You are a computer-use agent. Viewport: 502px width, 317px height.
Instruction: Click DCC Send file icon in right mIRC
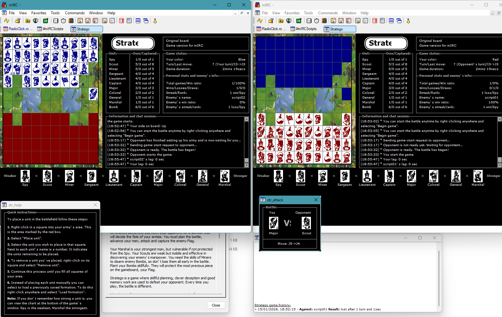(333, 21)
